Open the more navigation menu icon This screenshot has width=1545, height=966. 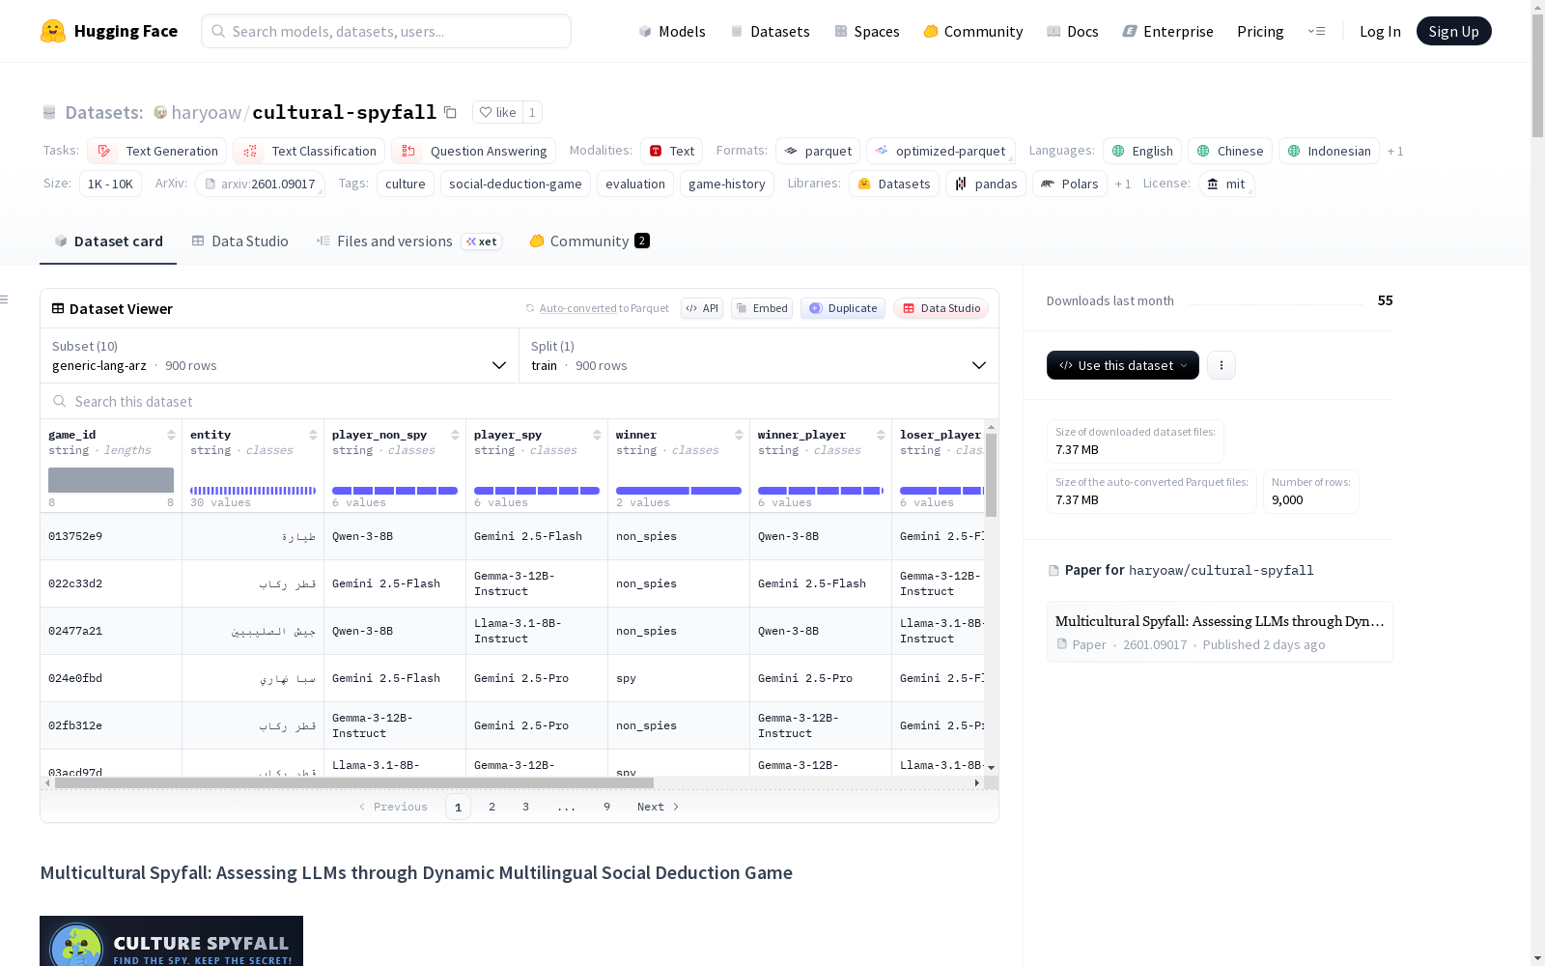click(x=1316, y=31)
